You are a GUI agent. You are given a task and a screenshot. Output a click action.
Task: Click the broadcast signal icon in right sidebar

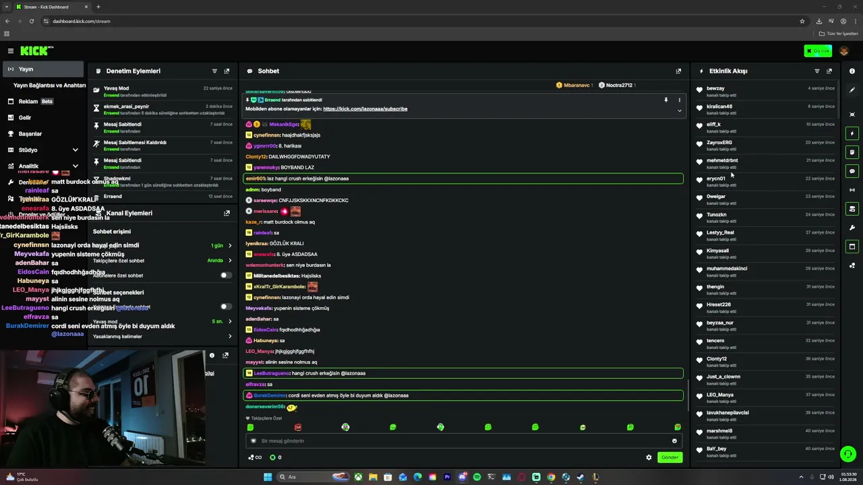tap(852, 190)
